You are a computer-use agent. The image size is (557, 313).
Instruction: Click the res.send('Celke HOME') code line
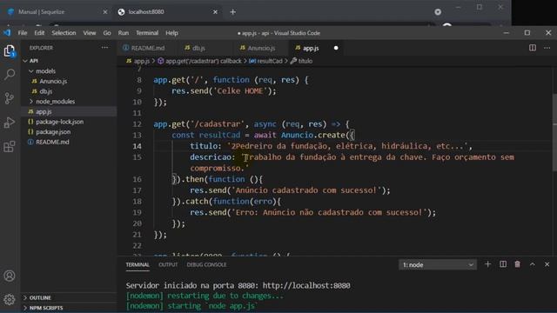[224, 90]
